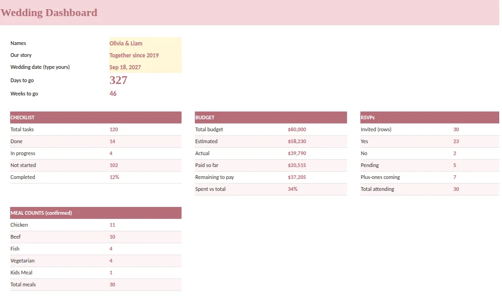Click the 'Remaining to pay' label
502x301 pixels.
(215, 177)
